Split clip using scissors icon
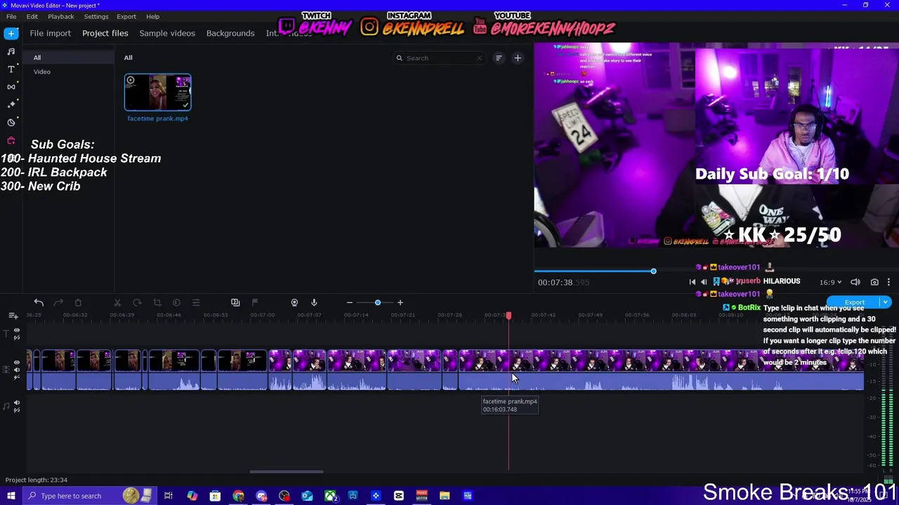 (117, 302)
